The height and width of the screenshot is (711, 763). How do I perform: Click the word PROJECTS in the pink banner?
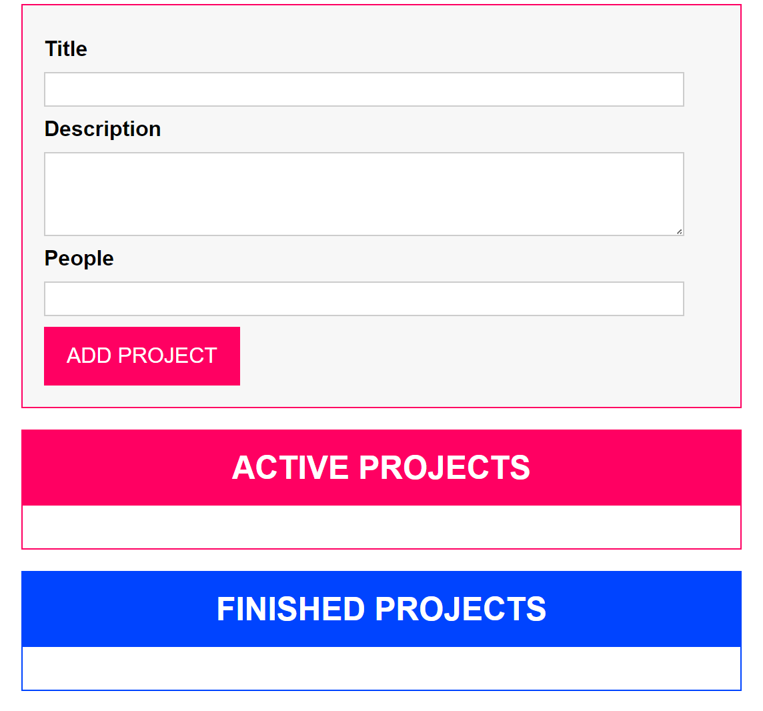[x=444, y=468]
